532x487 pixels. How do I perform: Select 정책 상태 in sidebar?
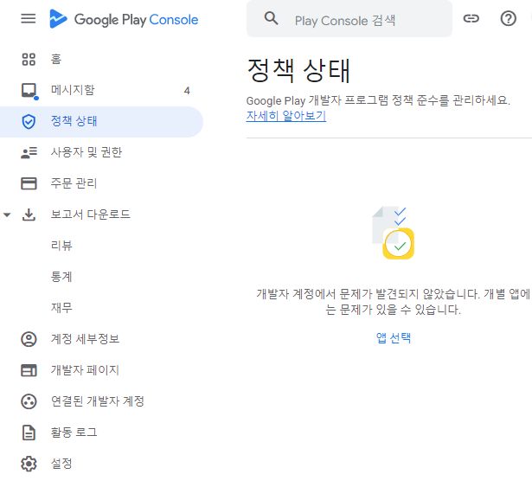point(101,121)
